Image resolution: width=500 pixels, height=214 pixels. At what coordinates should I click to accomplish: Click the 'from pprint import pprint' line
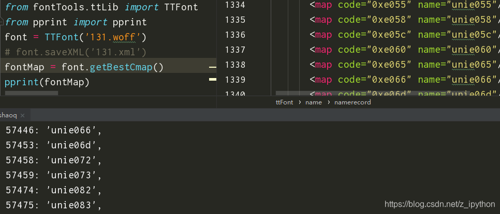[x=76, y=22]
